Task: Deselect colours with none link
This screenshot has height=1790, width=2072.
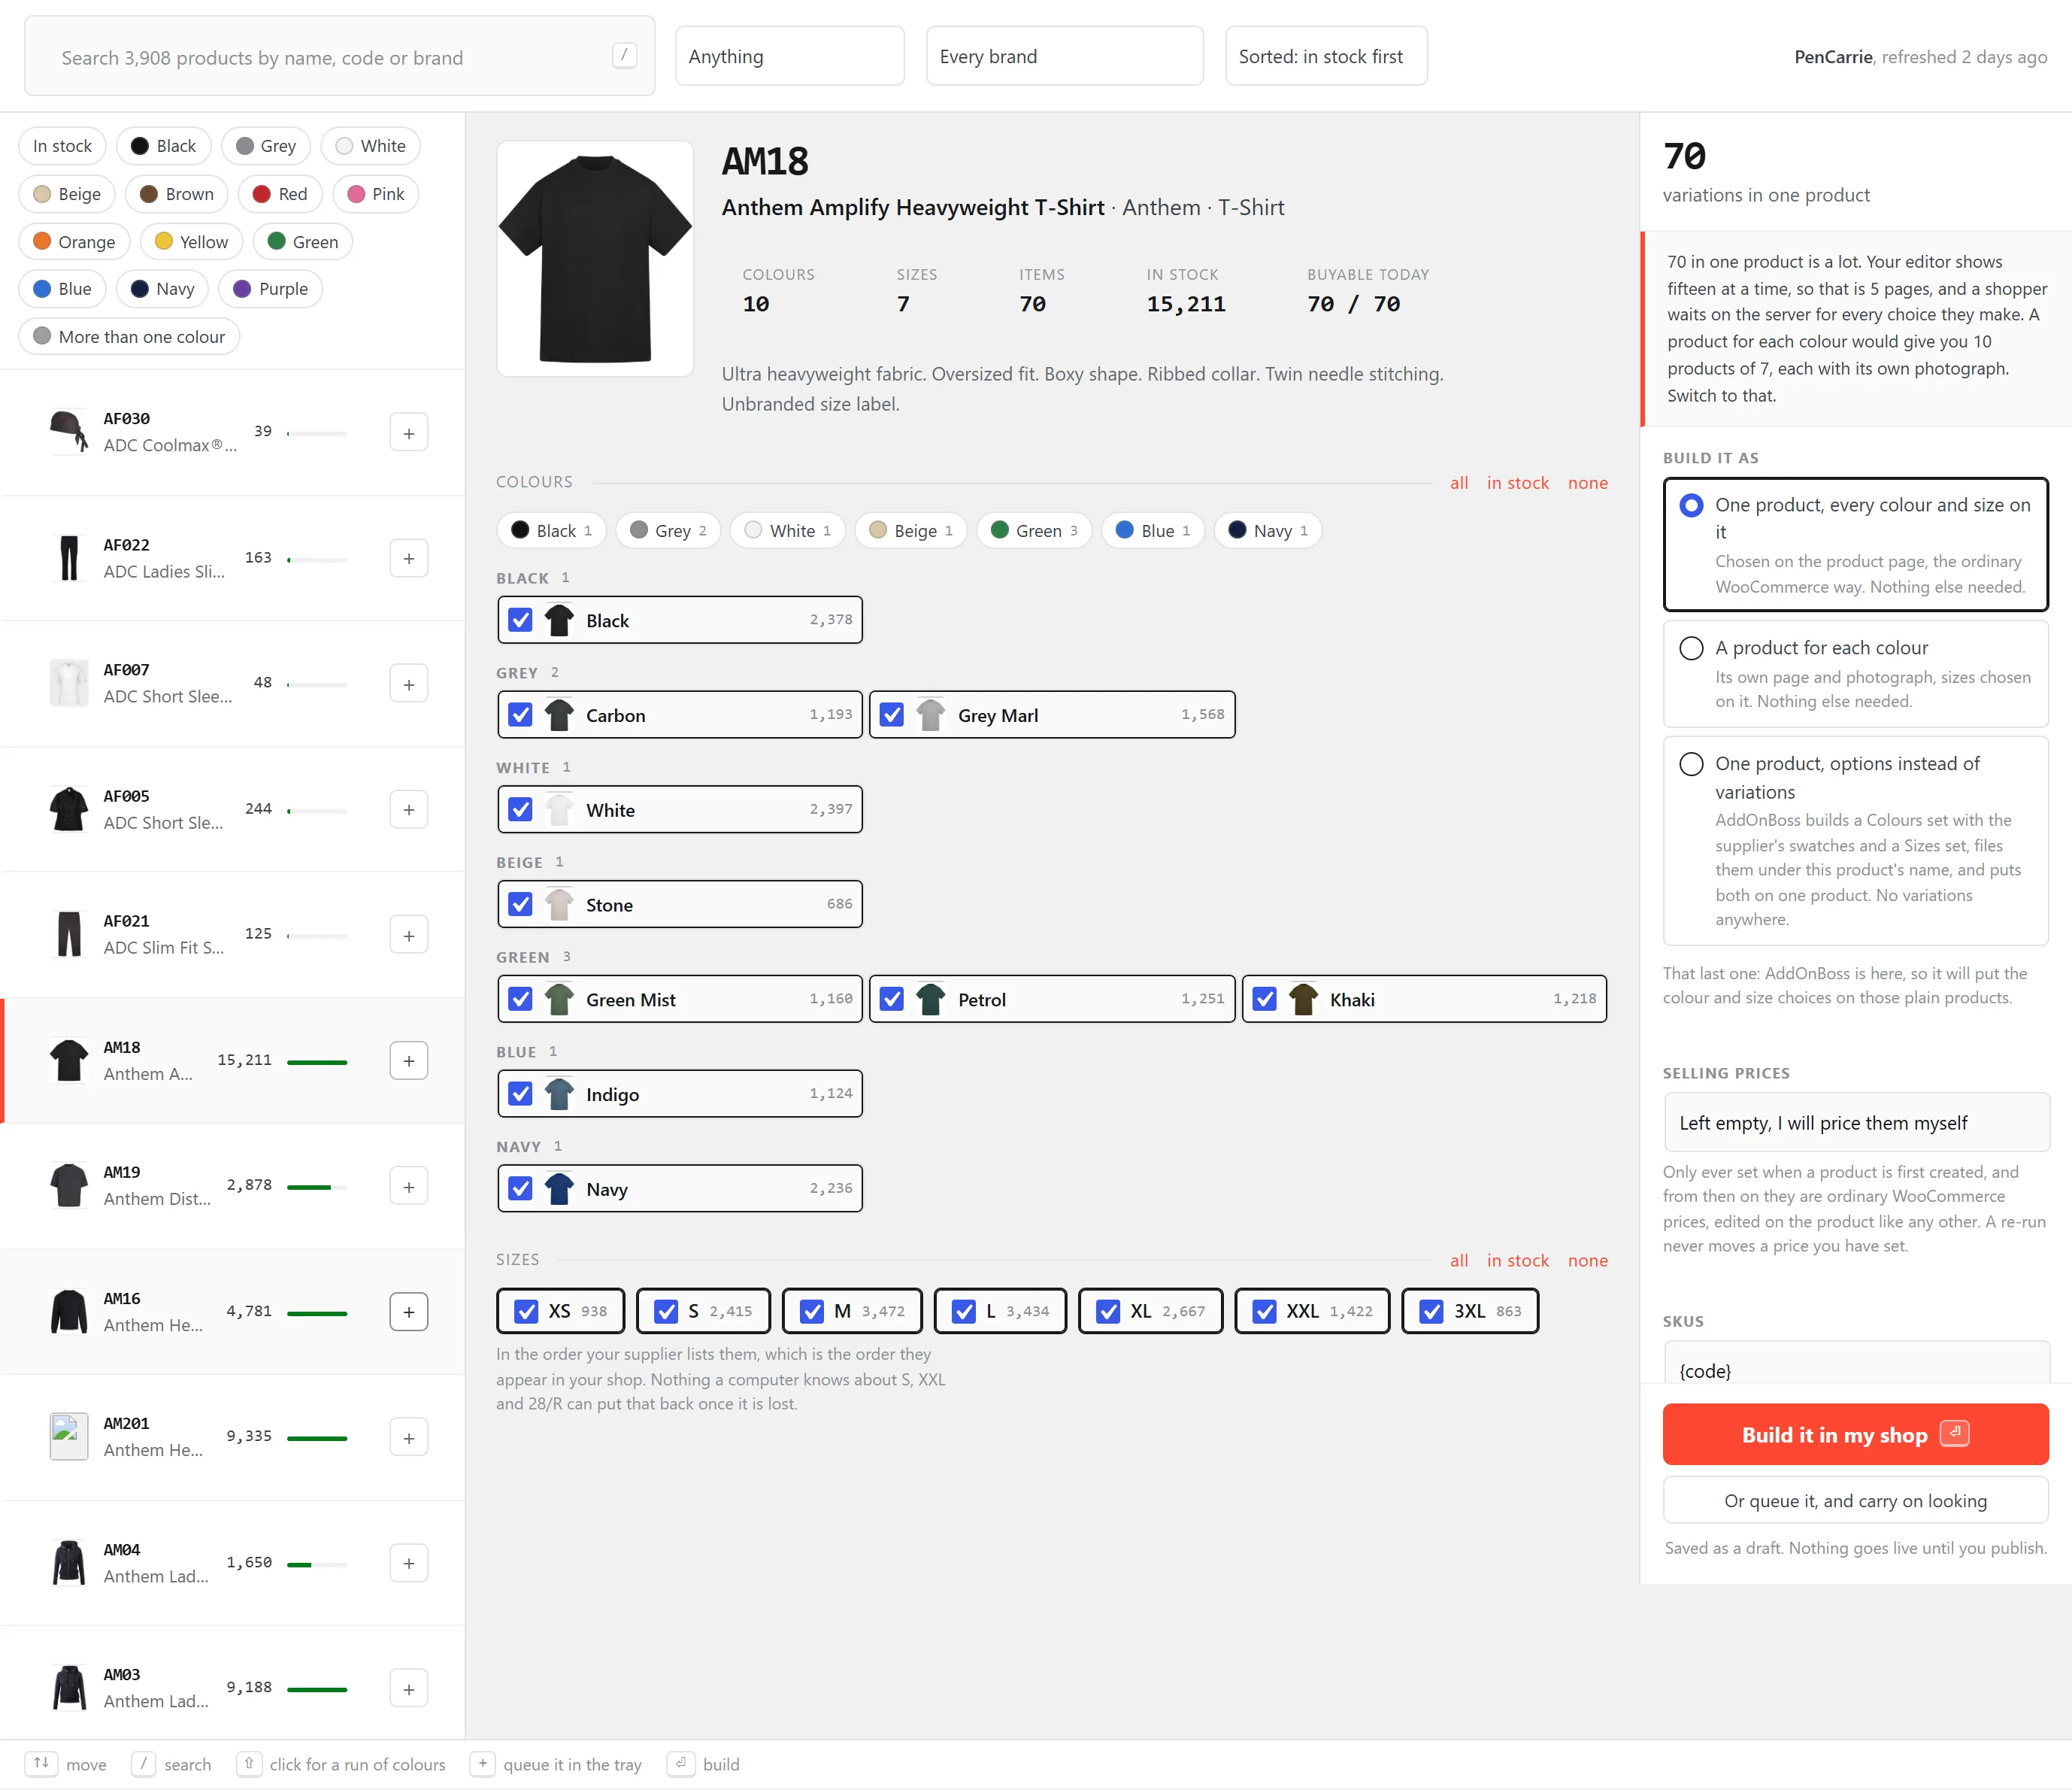Action: pyautogui.click(x=1587, y=482)
